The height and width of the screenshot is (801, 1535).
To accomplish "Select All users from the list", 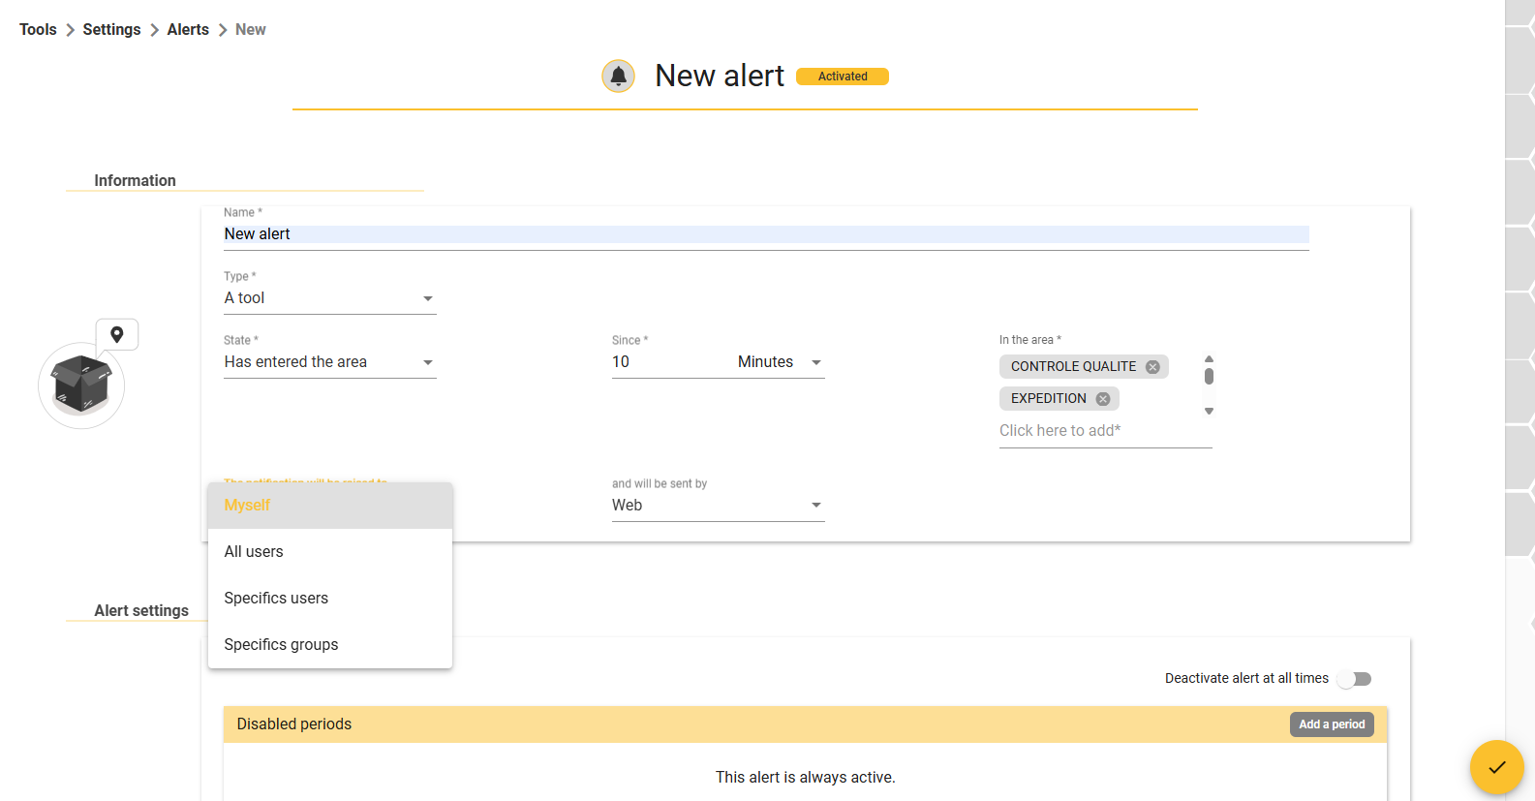I will pyautogui.click(x=330, y=552).
